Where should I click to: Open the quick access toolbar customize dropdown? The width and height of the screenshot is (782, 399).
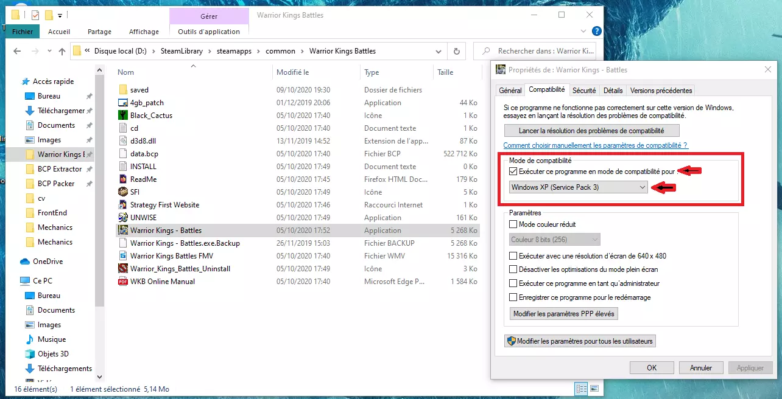point(60,15)
